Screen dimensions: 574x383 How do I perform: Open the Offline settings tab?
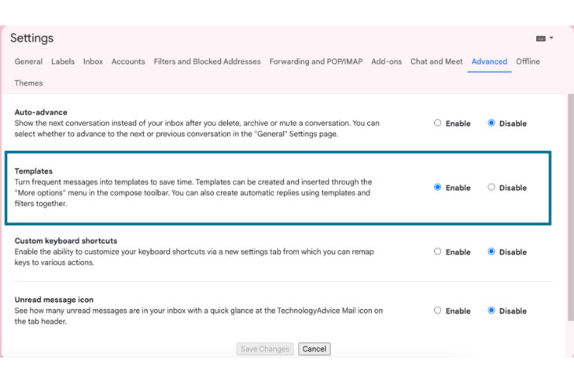click(x=528, y=61)
